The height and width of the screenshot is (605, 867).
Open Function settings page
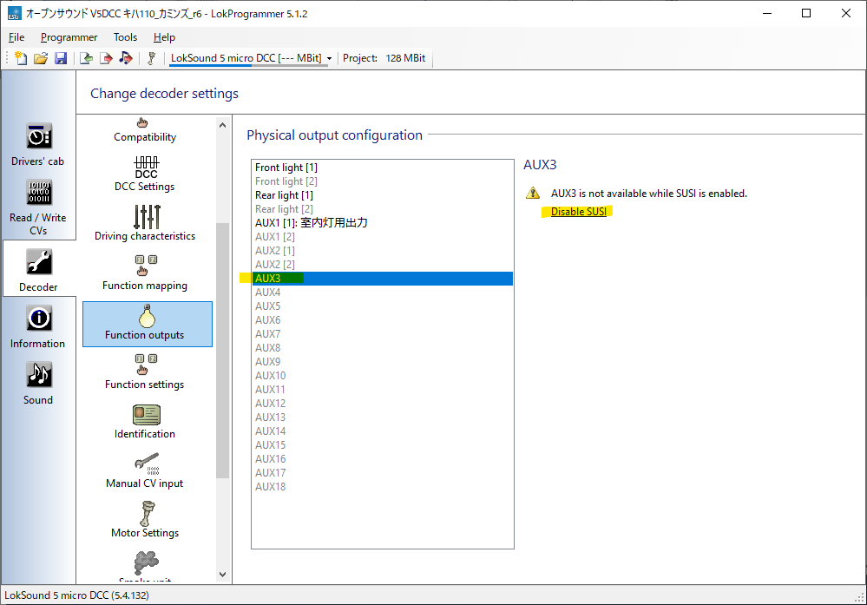point(145,372)
